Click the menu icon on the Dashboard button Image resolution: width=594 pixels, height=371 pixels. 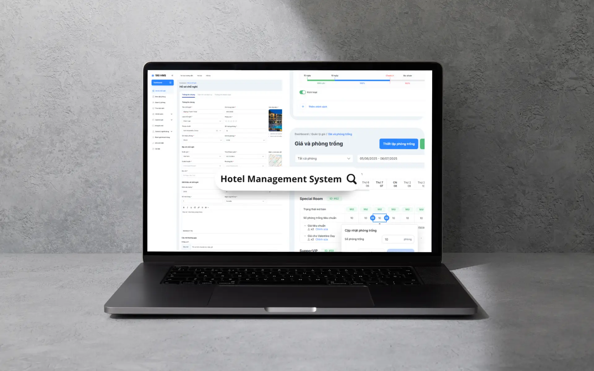(x=170, y=83)
